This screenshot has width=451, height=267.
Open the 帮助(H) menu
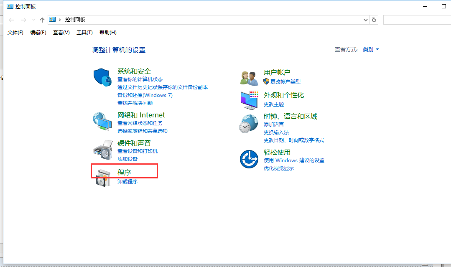[x=108, y=33]
